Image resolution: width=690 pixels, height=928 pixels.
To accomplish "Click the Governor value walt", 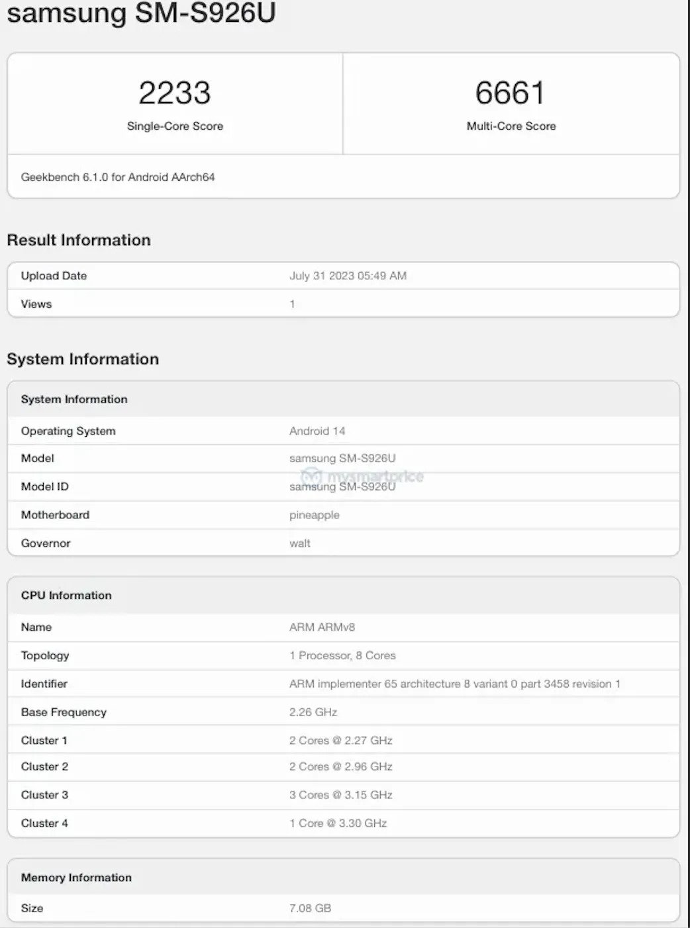I will (x=300, y=543).
